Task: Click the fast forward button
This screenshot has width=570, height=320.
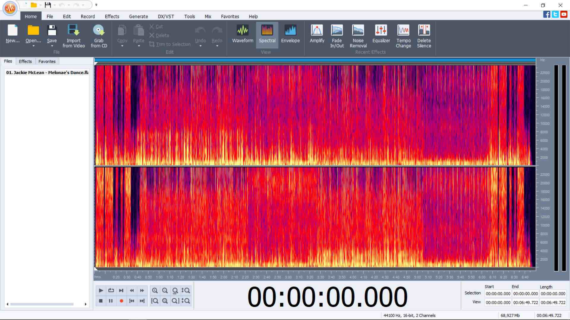Action: click(x=142, y=290)
